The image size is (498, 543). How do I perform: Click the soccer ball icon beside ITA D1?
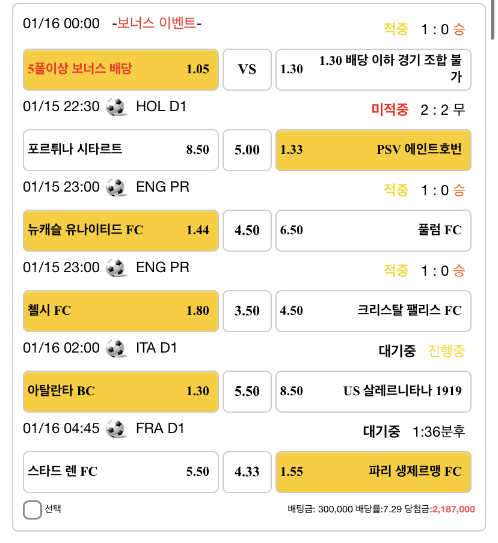[x=116, y=348]
